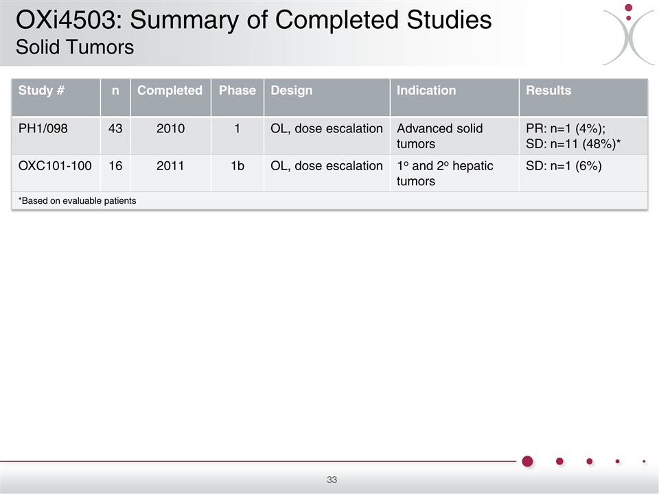659x494 pixels.
Task: Click the largest maroon dot in the footer
Action: 527,461
